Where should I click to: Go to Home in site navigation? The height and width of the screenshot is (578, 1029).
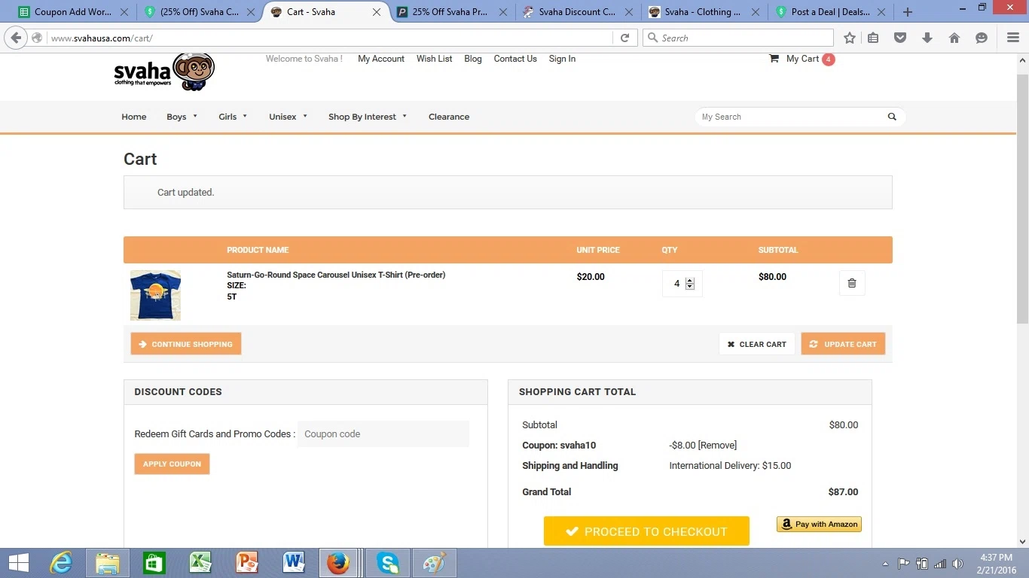pos(134,117)
